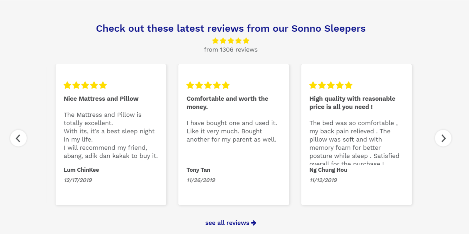This screenshot has height=234, width=469.
Task: Select 'Comfortable and worth the money.' review title
Action: pos(227,103)
